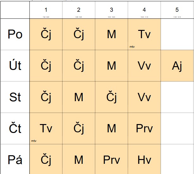The height and width of the screenshot is (174, 194).
Task: Open the Hv lesson on Pá
Action: (144, 160)
